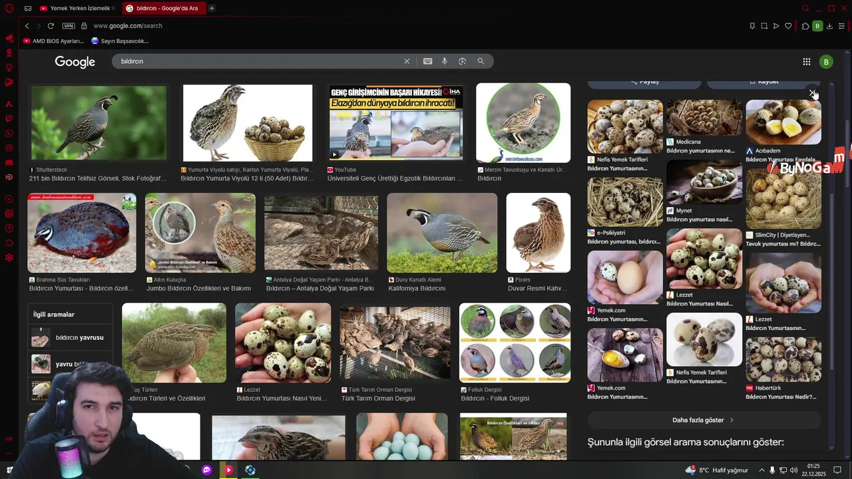Open the Türk Tarım Orman Dergisi result
Image resolution: width=852 pixels, height=479 pixels.
point(395,343)
